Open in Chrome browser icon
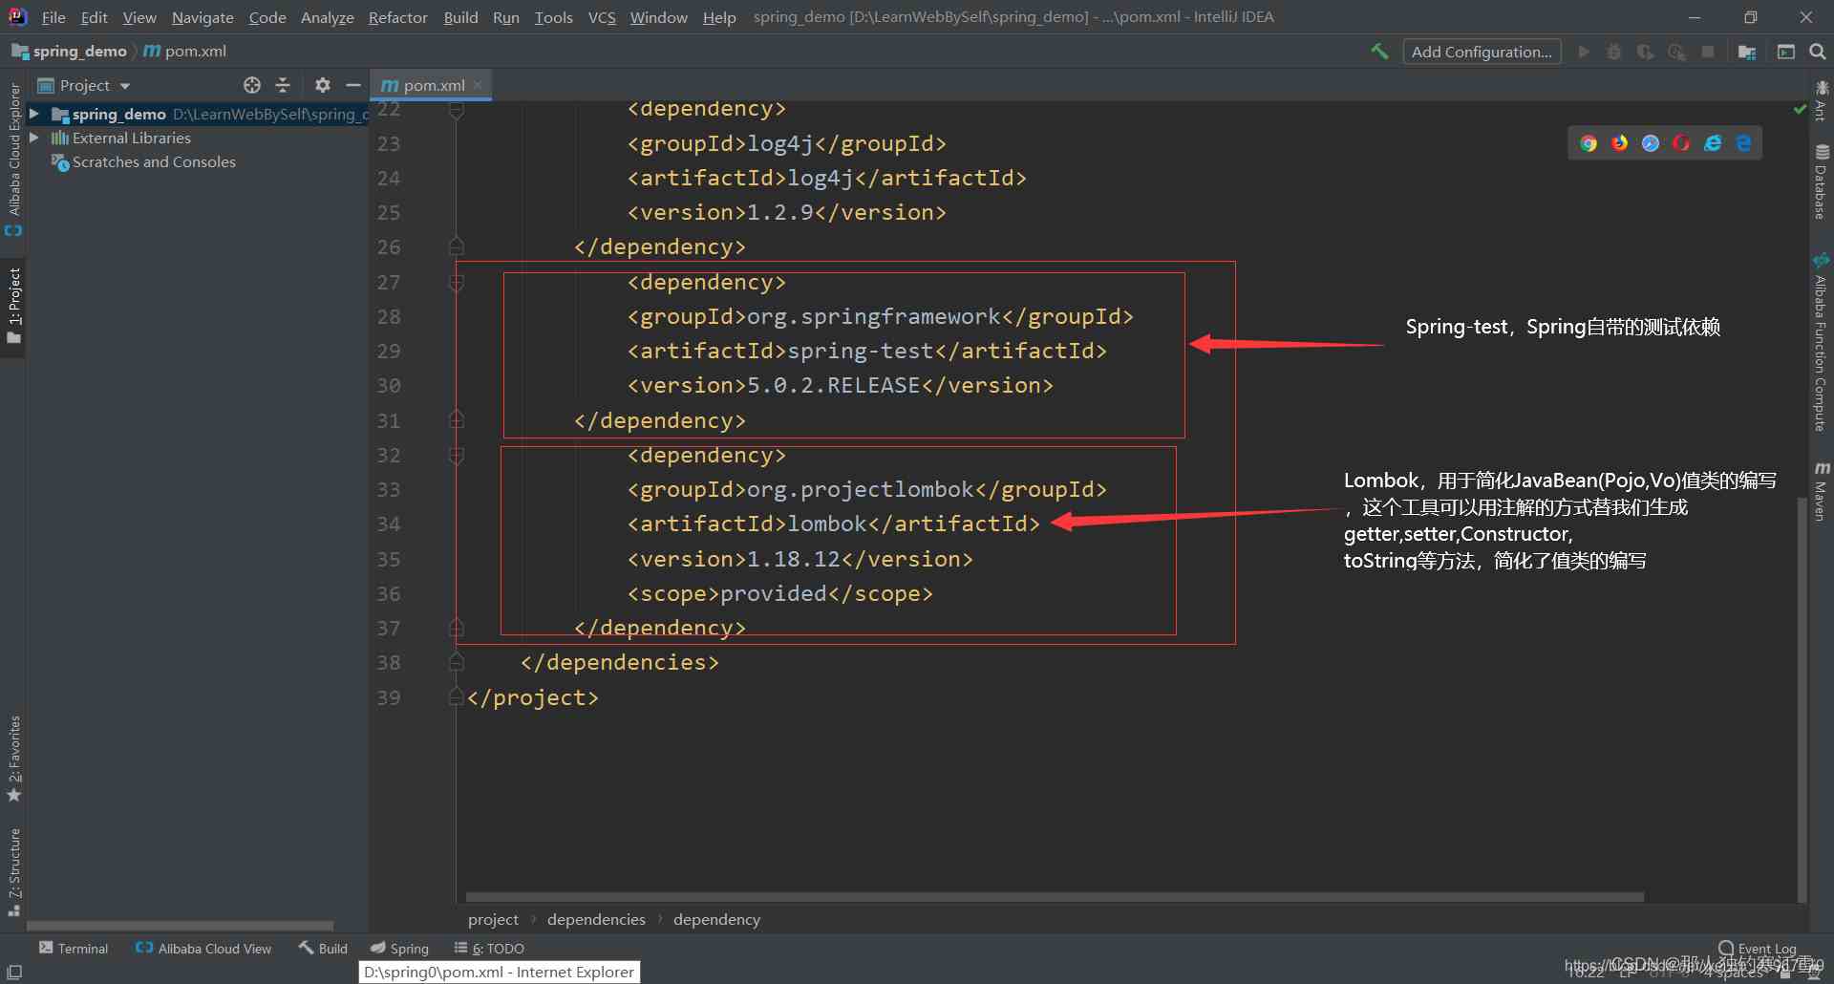Screen dimensions: 1834x984 point(1589,143)
